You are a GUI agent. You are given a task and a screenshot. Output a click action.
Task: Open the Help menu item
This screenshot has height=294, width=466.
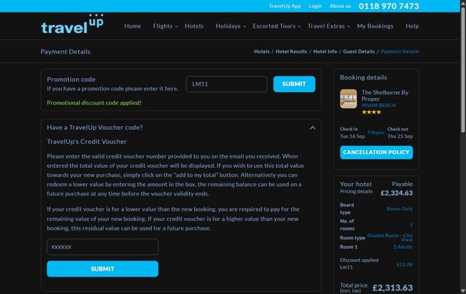tap(412, 26)
